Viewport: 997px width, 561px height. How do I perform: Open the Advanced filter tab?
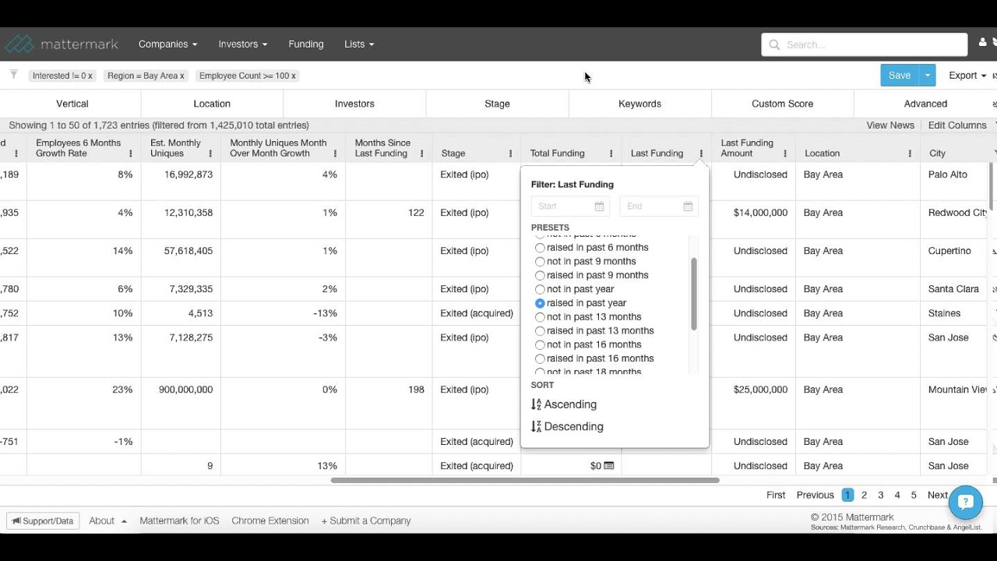(x=925, y=104)
